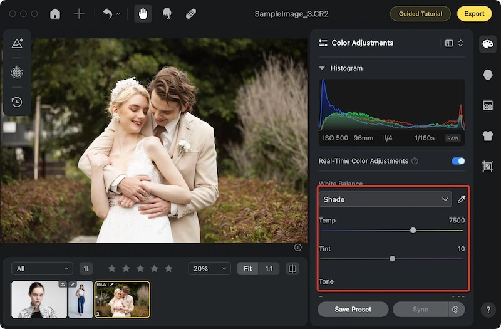Select Fit view mode
This screenshot has width=501, height=329.
point(247,269)
